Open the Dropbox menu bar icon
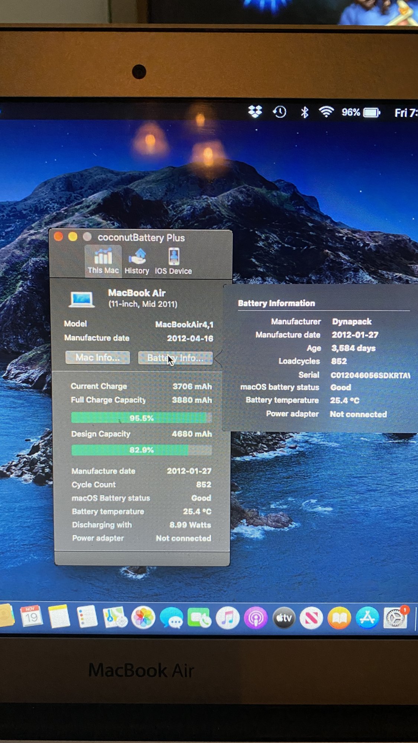This screenshot has height=743, width=418. (255, 111)
